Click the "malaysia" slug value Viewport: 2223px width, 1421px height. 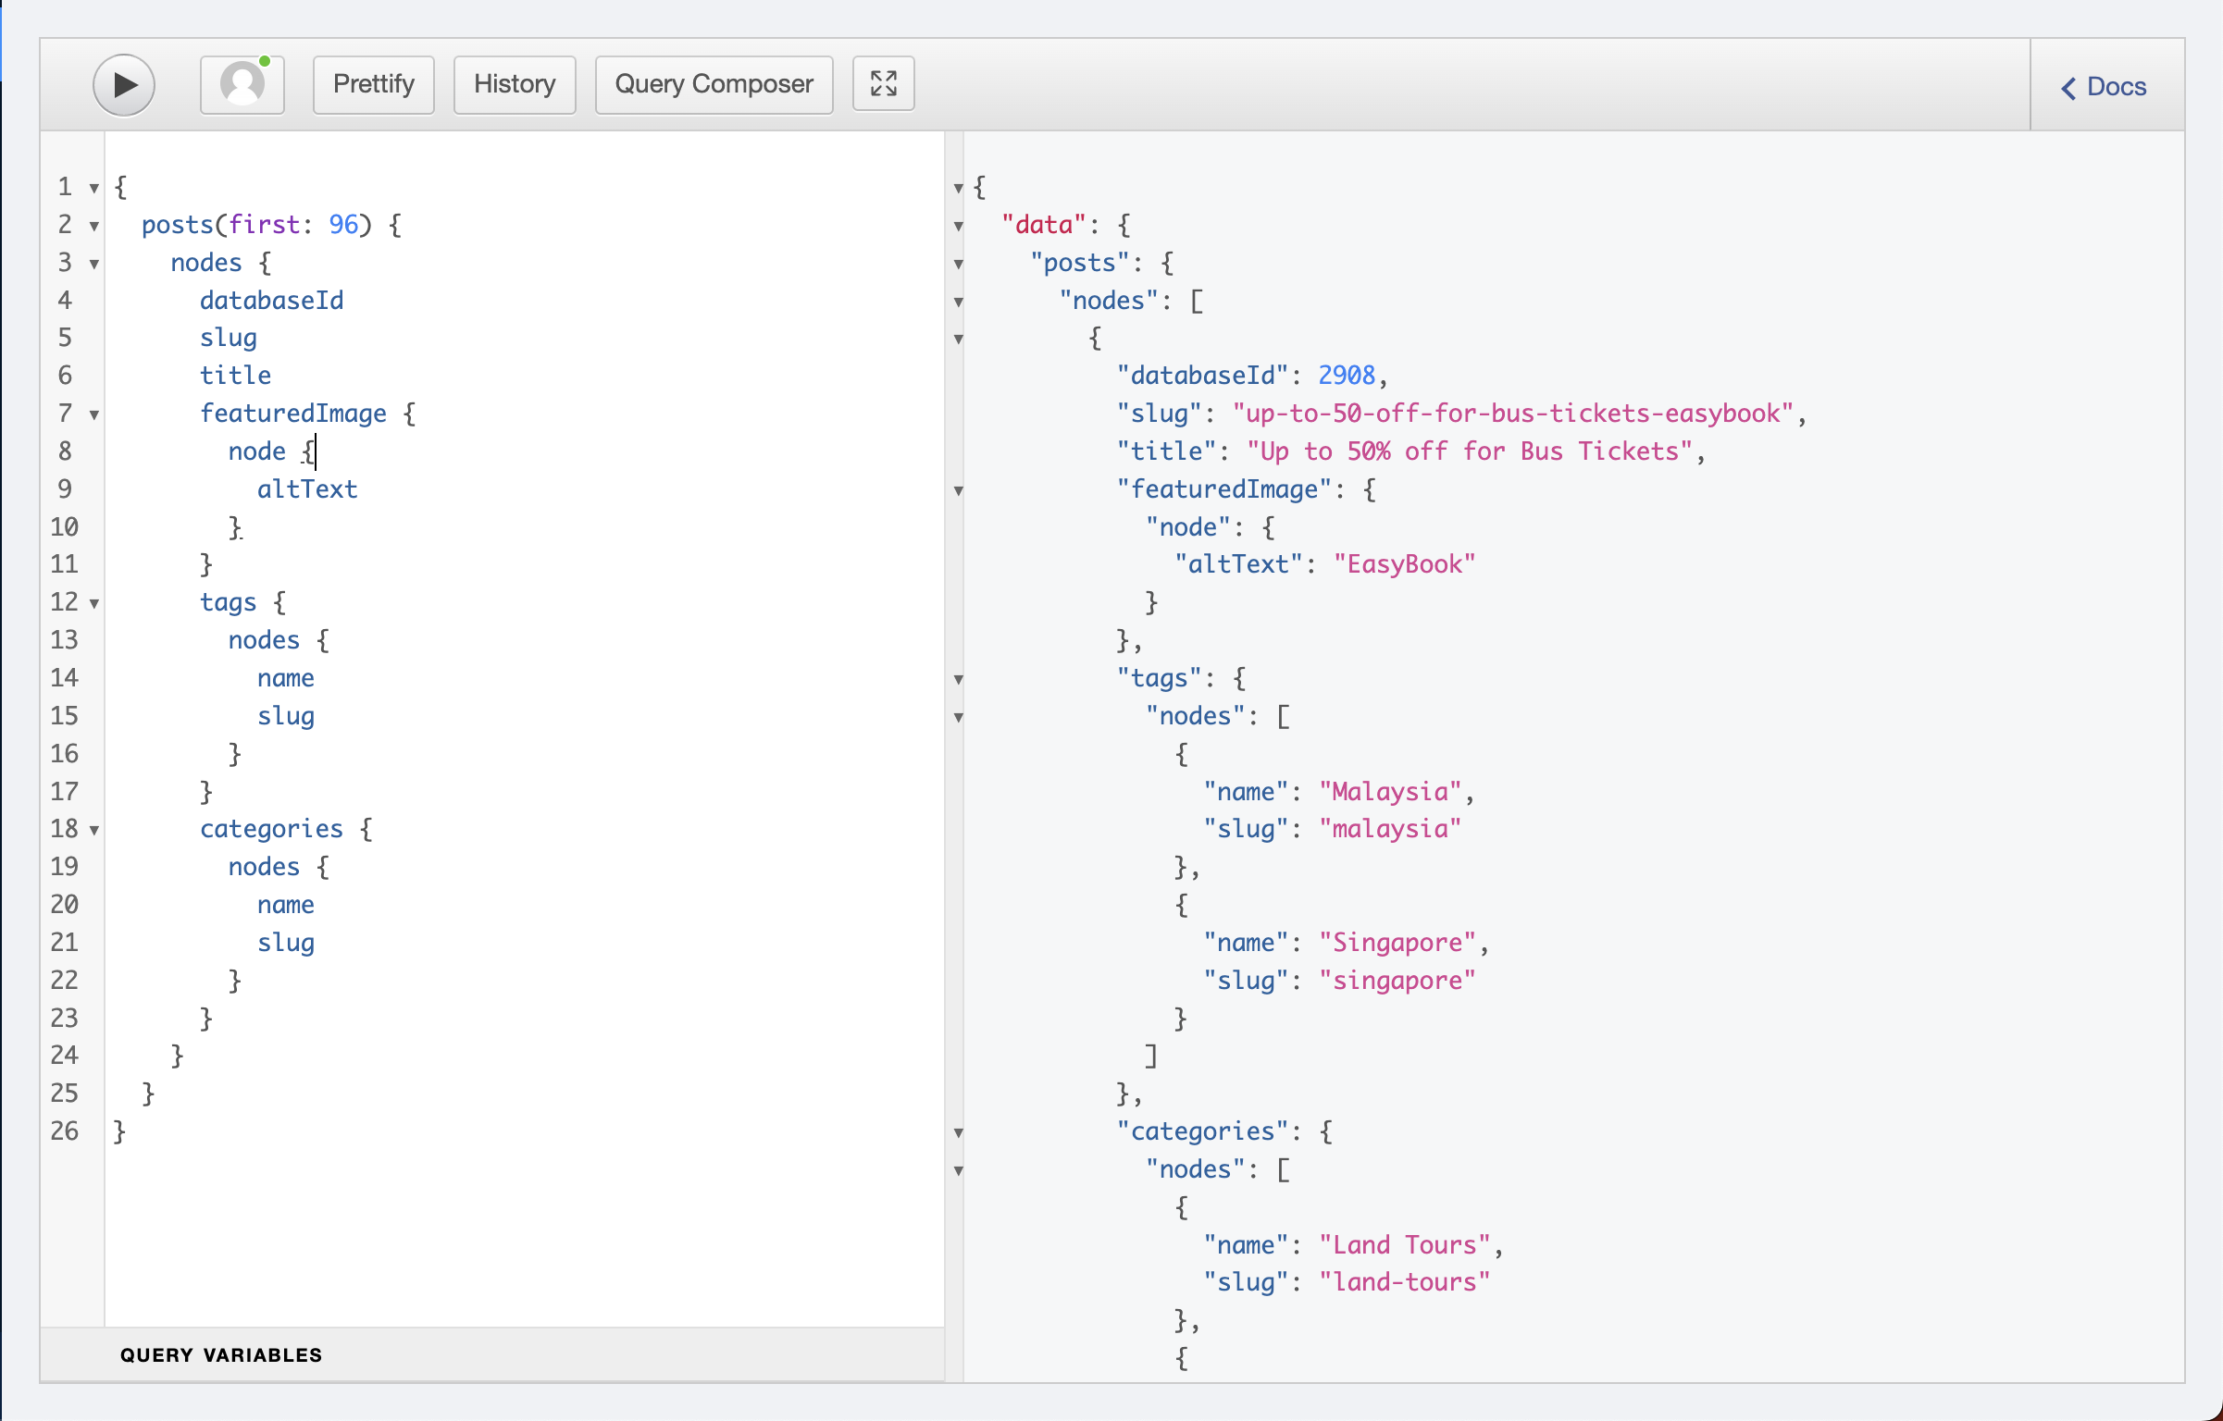[1390, 829]
